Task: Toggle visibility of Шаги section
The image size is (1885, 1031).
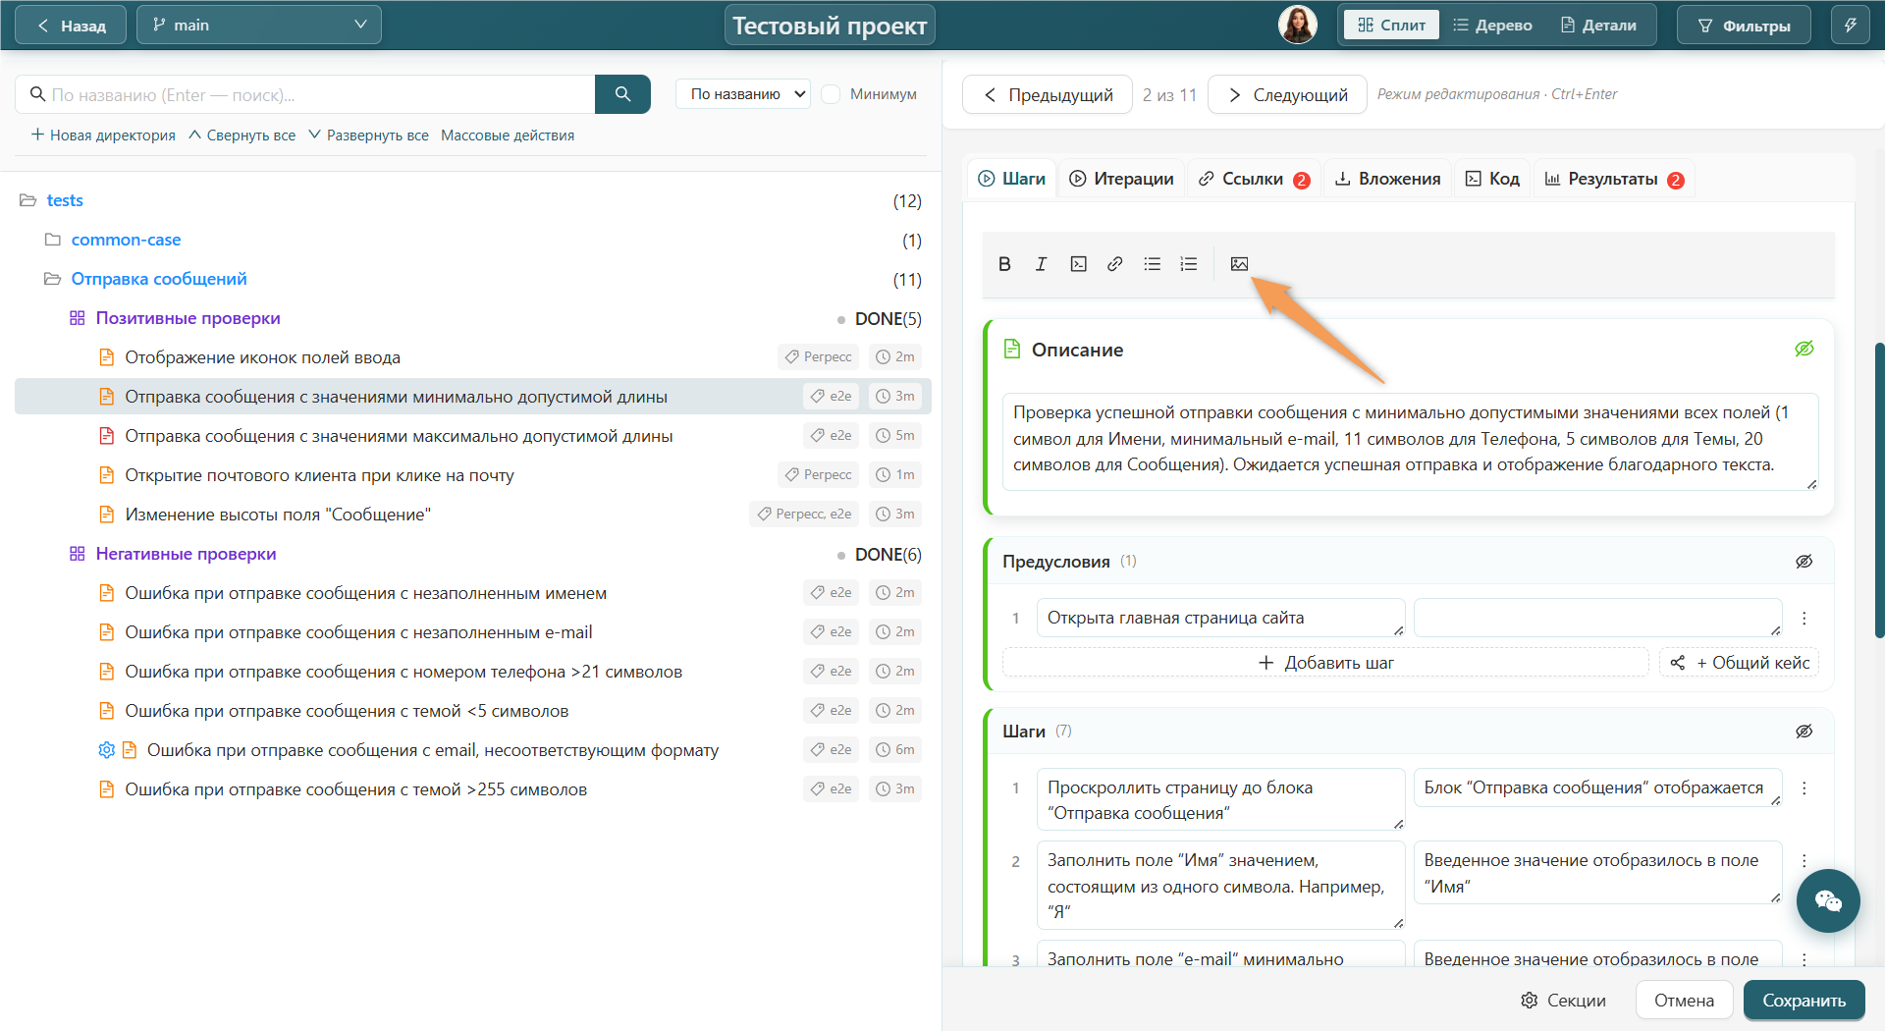Action: click(1804, 732)
